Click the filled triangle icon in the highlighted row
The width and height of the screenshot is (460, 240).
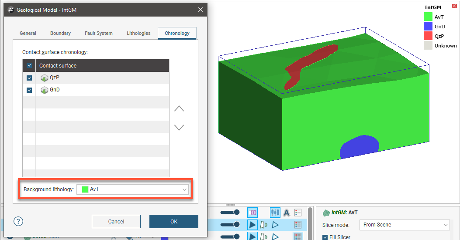coord(252,225)
